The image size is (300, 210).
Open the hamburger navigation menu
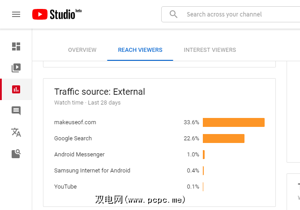[x=16, y=14]
